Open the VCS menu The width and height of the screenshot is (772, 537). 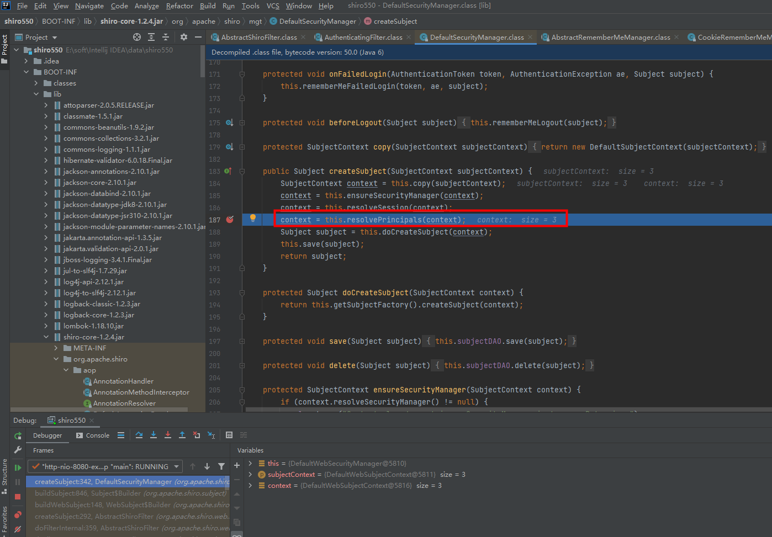(273, 6)
